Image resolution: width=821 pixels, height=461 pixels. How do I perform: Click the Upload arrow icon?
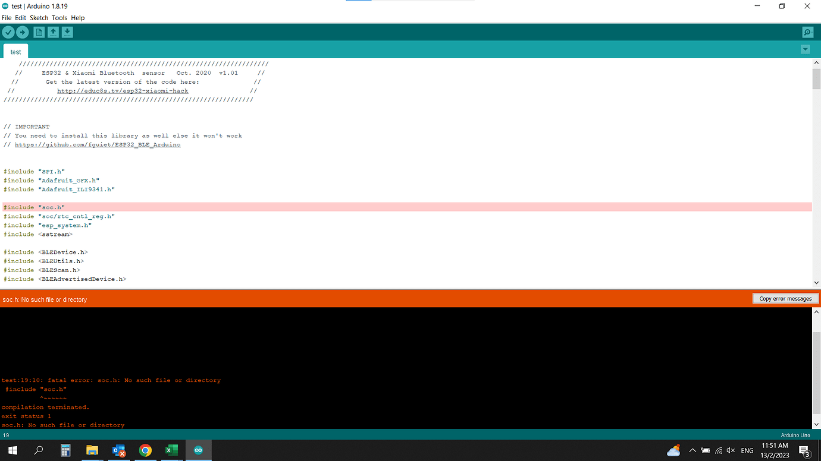(22, 32)
